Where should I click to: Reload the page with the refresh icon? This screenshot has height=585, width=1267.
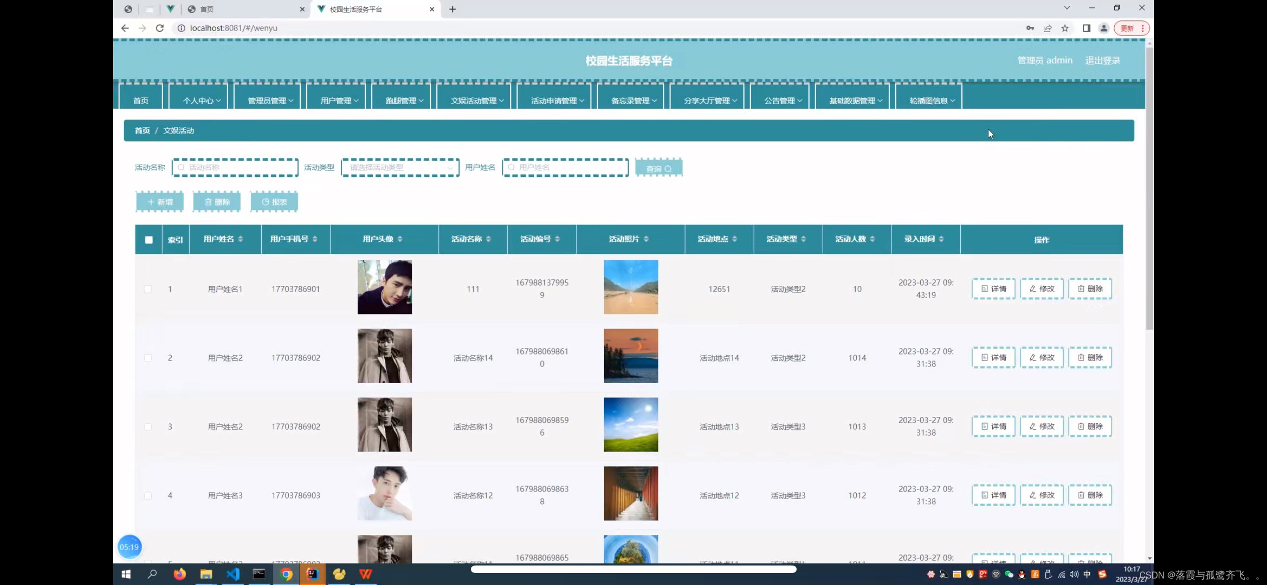[x=160, y=28]
